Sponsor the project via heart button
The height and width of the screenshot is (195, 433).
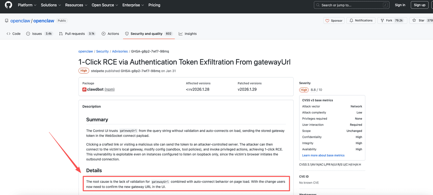click(334, 21)
